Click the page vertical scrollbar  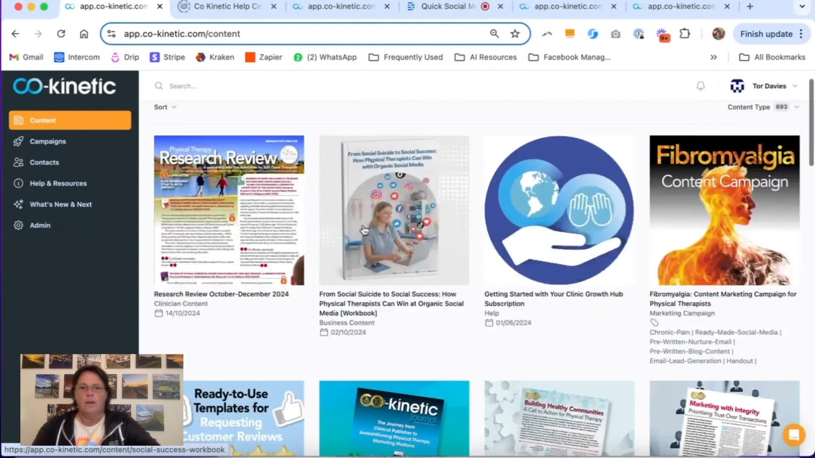pos(811,122)
